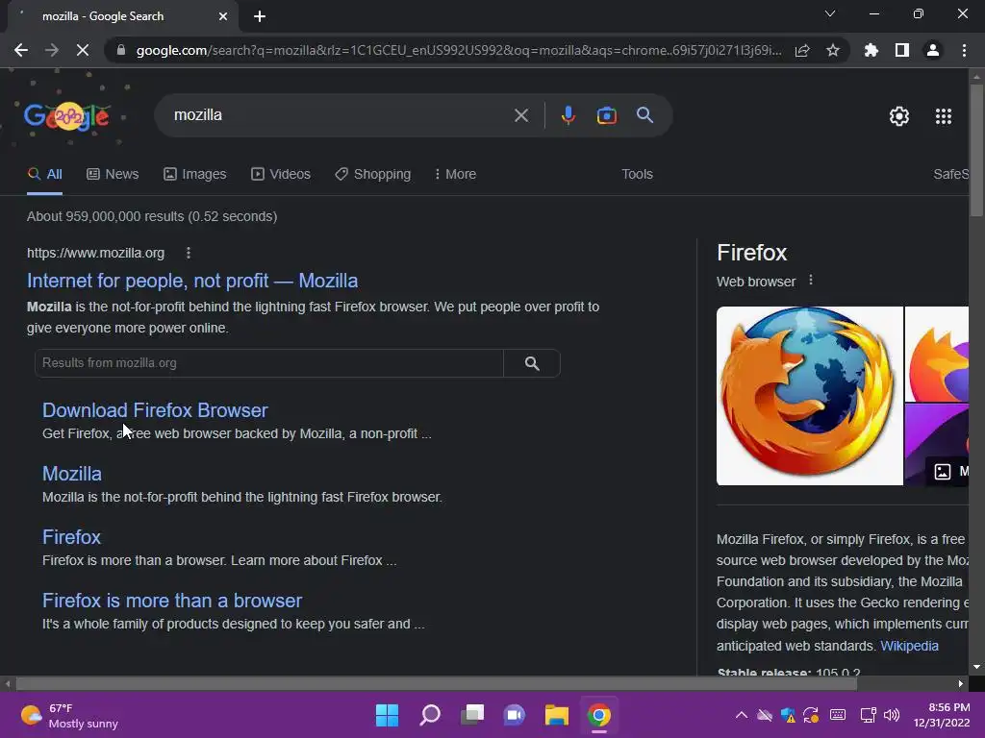The height and width of the screenshot is (738, 985).
Task: Select the All results tab
Action: coord(44,175)
